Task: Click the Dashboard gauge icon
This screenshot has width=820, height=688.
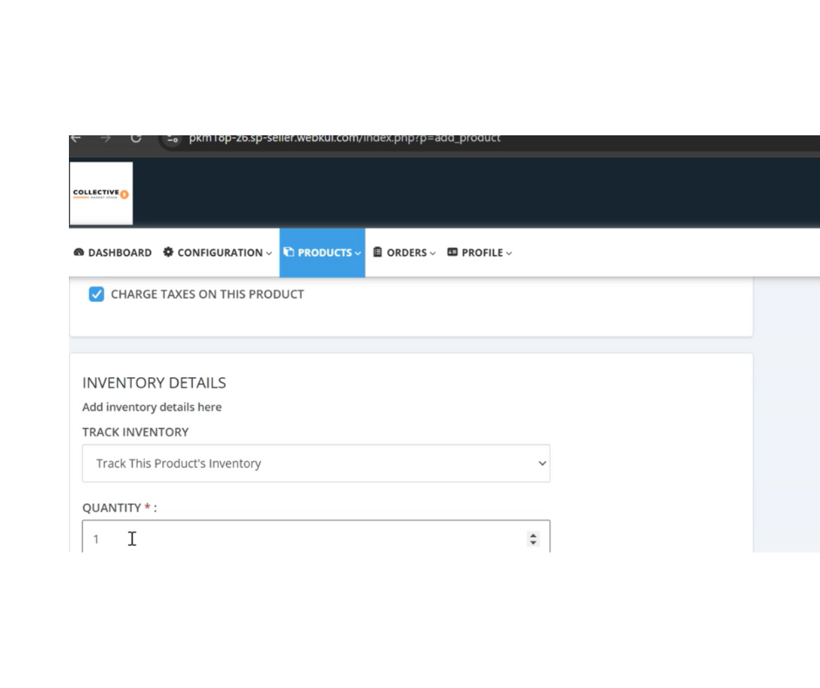Action: [79, 252]
